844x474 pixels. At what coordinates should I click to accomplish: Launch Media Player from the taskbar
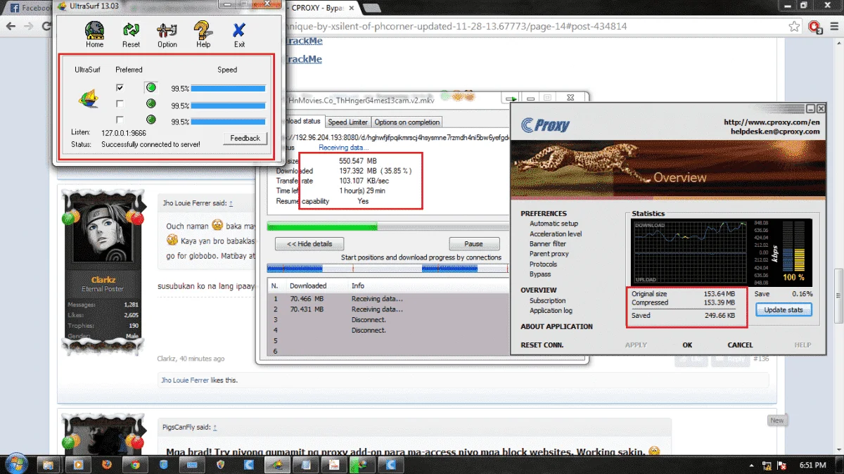point(77,464)
